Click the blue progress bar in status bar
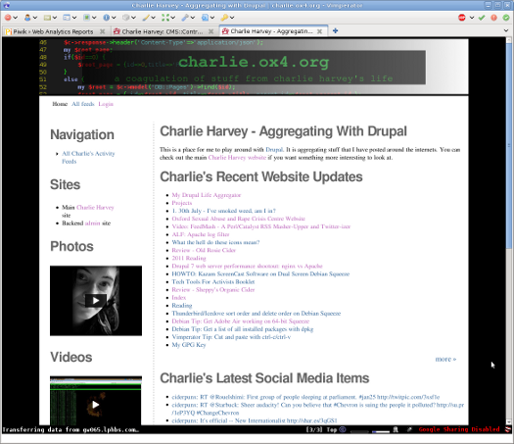This screenshot has width=514, height=444. click(381, 431)
